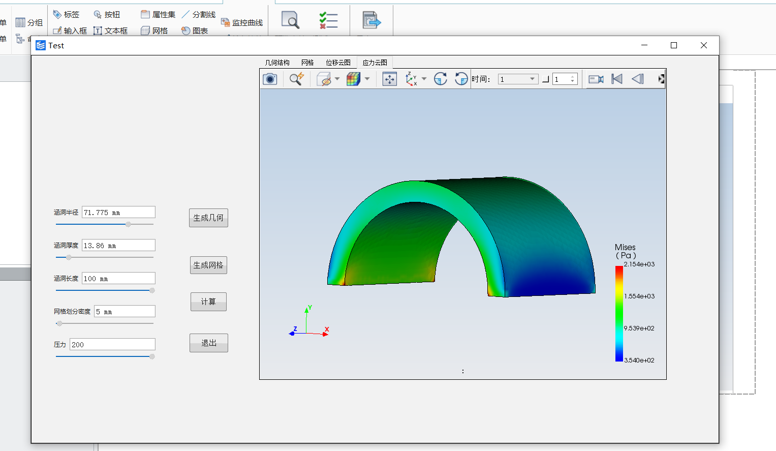
Task: Click the 涵洞厚度 input field
Action: click(x=118, y=246)
